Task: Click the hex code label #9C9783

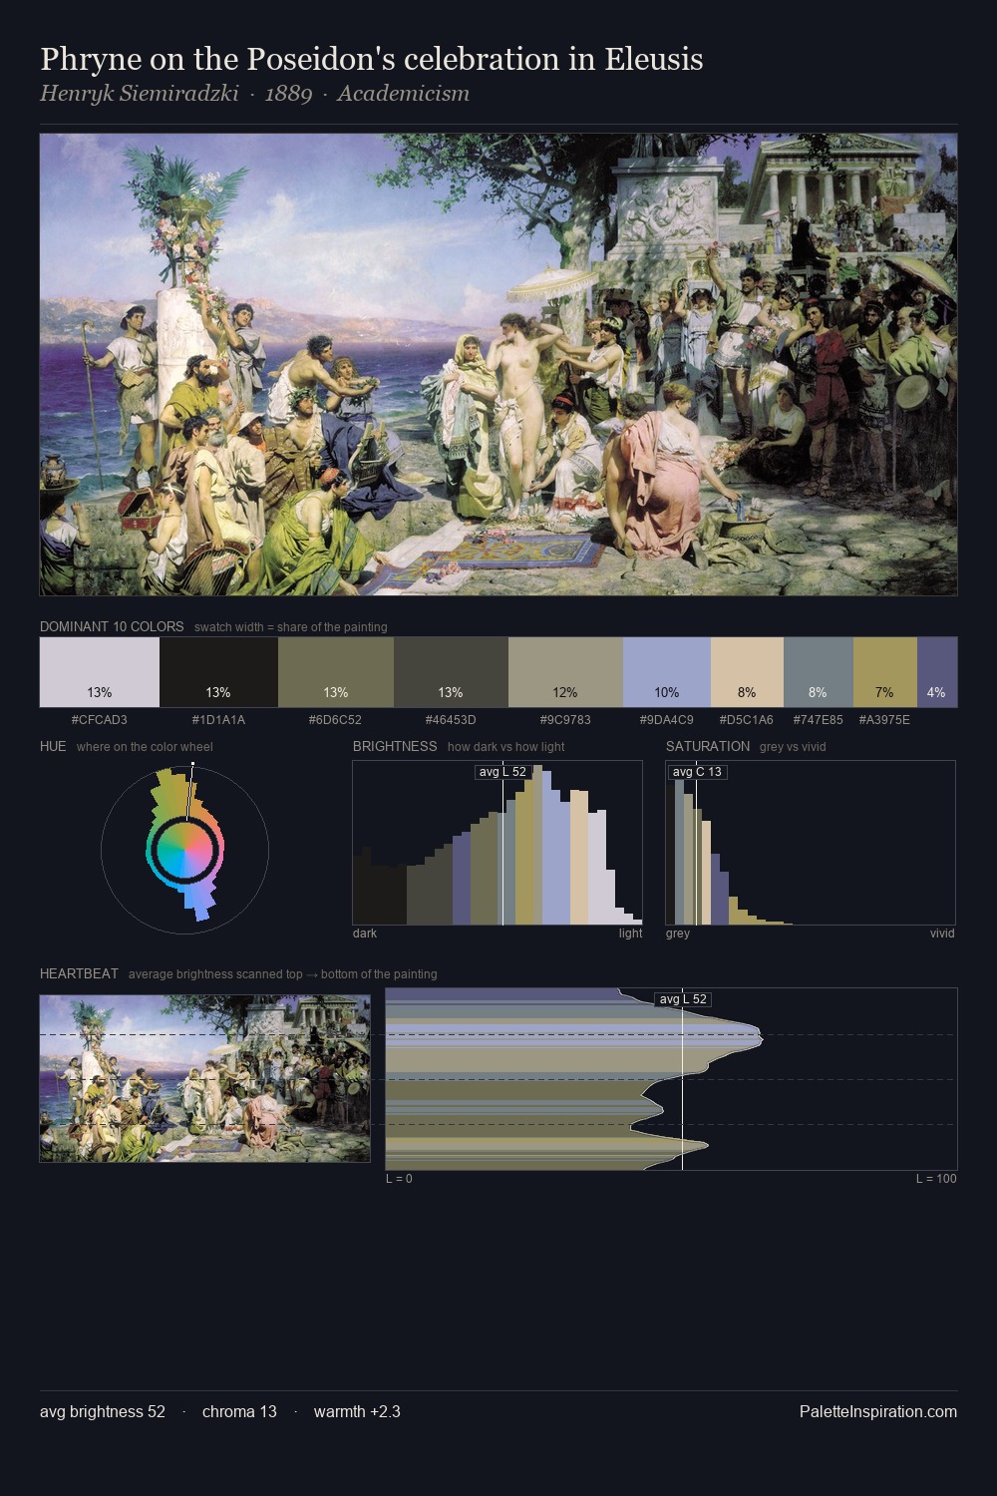Action: 565,720
